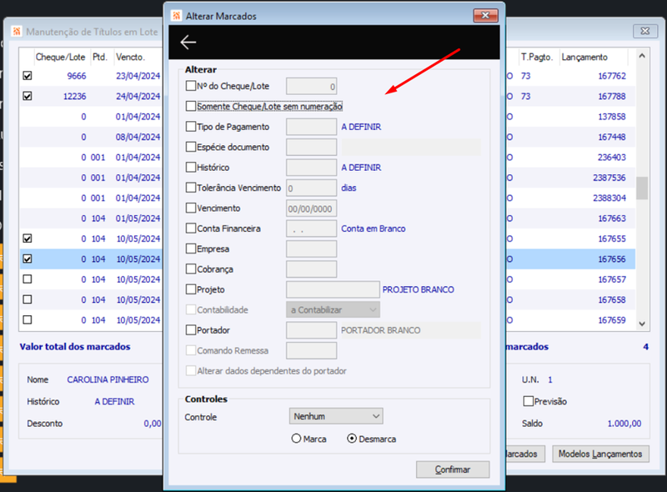667x492 pixels.
Task: Click the PROJETO BRANCO label
Action: click(x=419, y=289)
